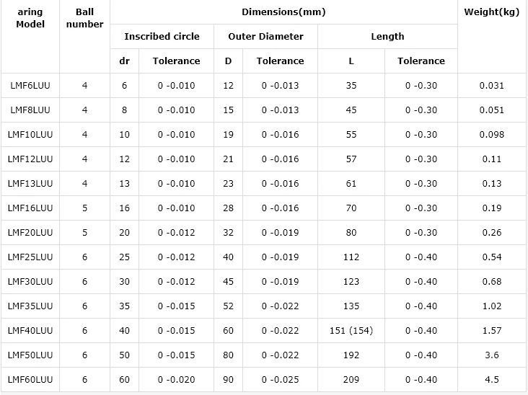This screenshot has width=528, height=395.
Task: Click the LMF60LUU row label
Action: click(30, 380)
